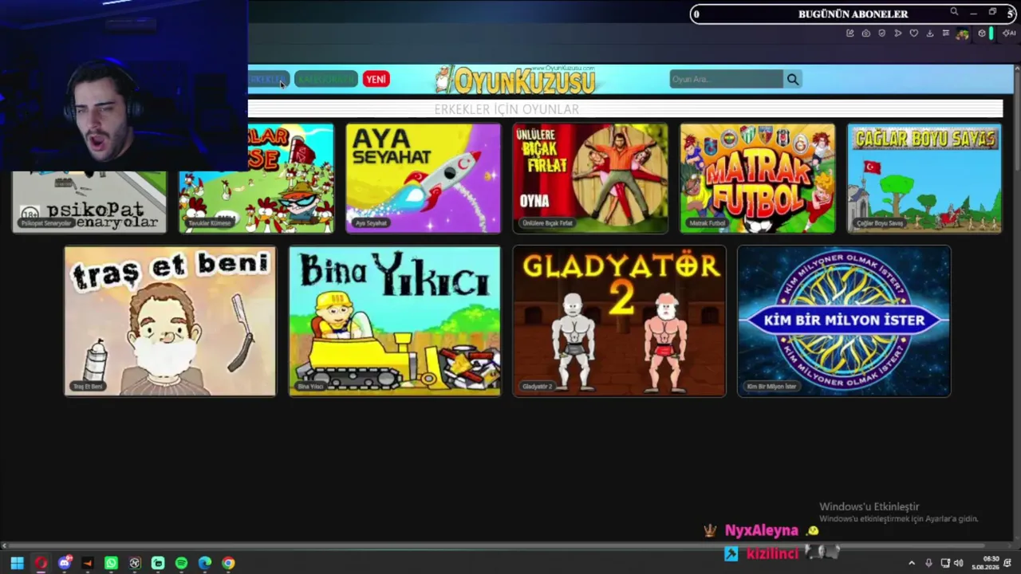The height and width of the screenshot is (574, 1021).
Task: Open the Çağlar Boyu Savaş game
Action: coord(924,178)
